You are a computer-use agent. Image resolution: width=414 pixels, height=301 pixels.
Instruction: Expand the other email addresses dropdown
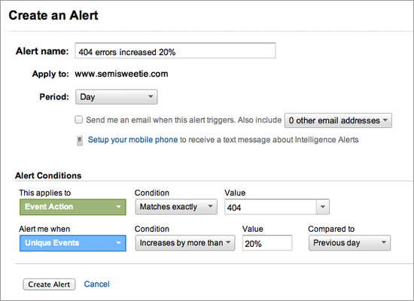click(x=338, y=120)
